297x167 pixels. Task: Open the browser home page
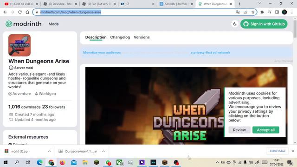click(27, 12)
